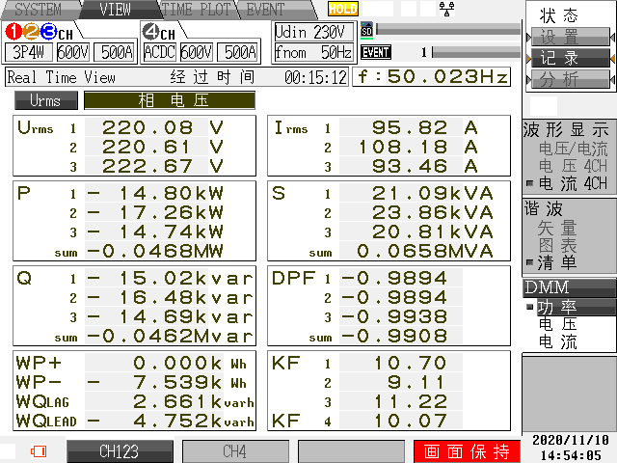Click the channel 4 CH icon
This screenshot has width=617, height=463.
[x=158, y=32]
